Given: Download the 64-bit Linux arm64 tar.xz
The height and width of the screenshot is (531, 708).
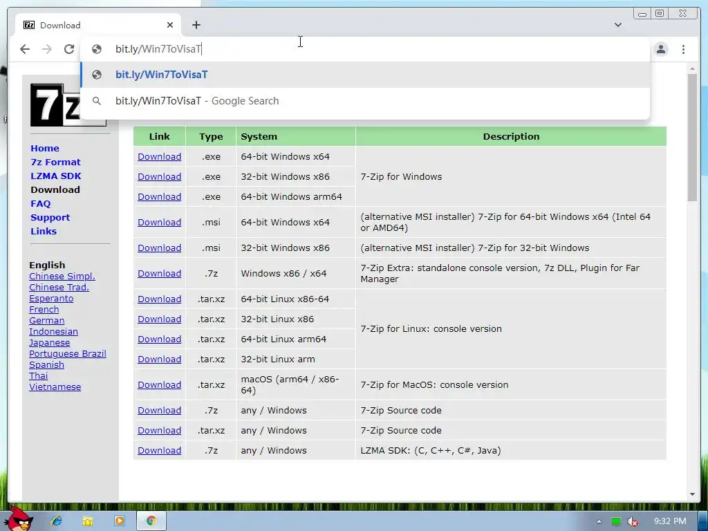Looking at the screenshot, I should pyautogui.click(x=160, y=339).
